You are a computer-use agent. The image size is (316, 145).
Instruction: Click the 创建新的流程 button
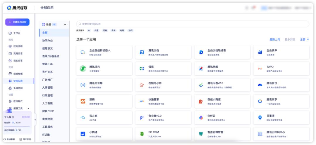(17, 22)
